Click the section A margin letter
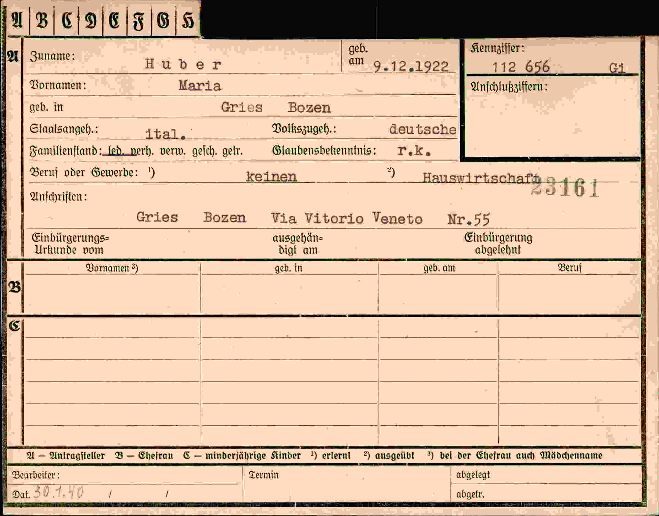This screenshot has width=659, height=516. pyautogui.click(x=13, y=56)
